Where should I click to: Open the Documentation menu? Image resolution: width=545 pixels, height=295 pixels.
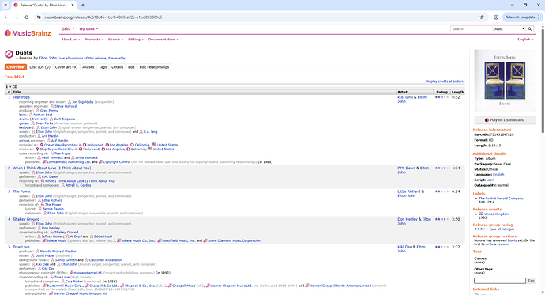(x=163, y=40)
